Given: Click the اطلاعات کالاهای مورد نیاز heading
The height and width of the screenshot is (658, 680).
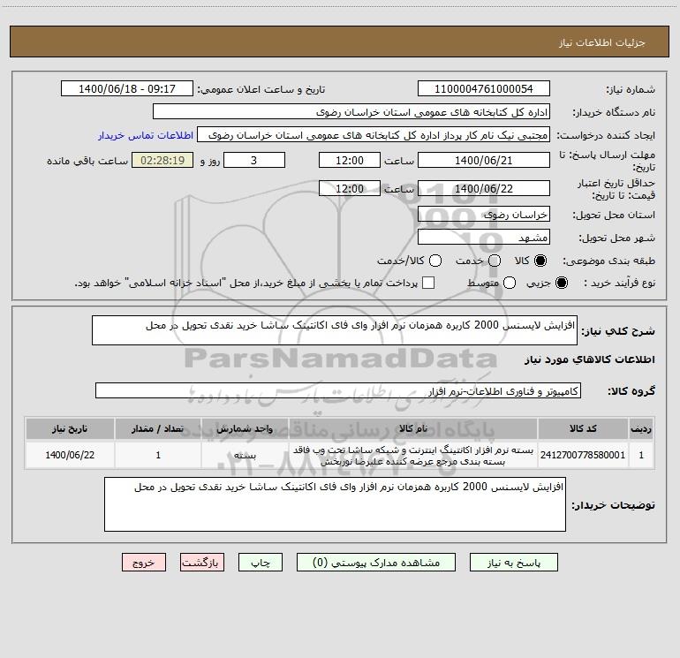Looking at the screenshot, I should click(589, 359).
